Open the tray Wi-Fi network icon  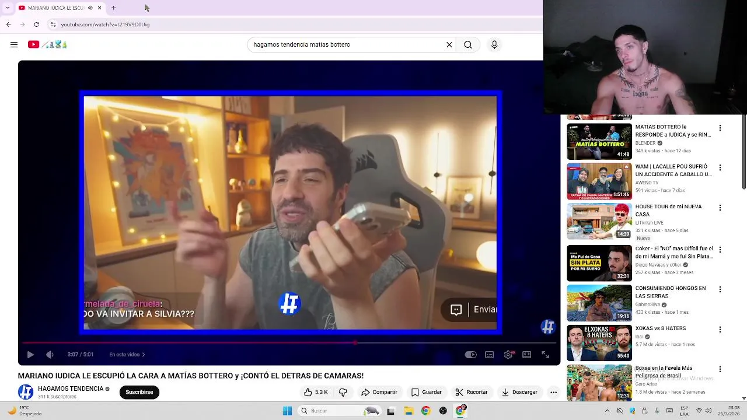coord(699,411)
